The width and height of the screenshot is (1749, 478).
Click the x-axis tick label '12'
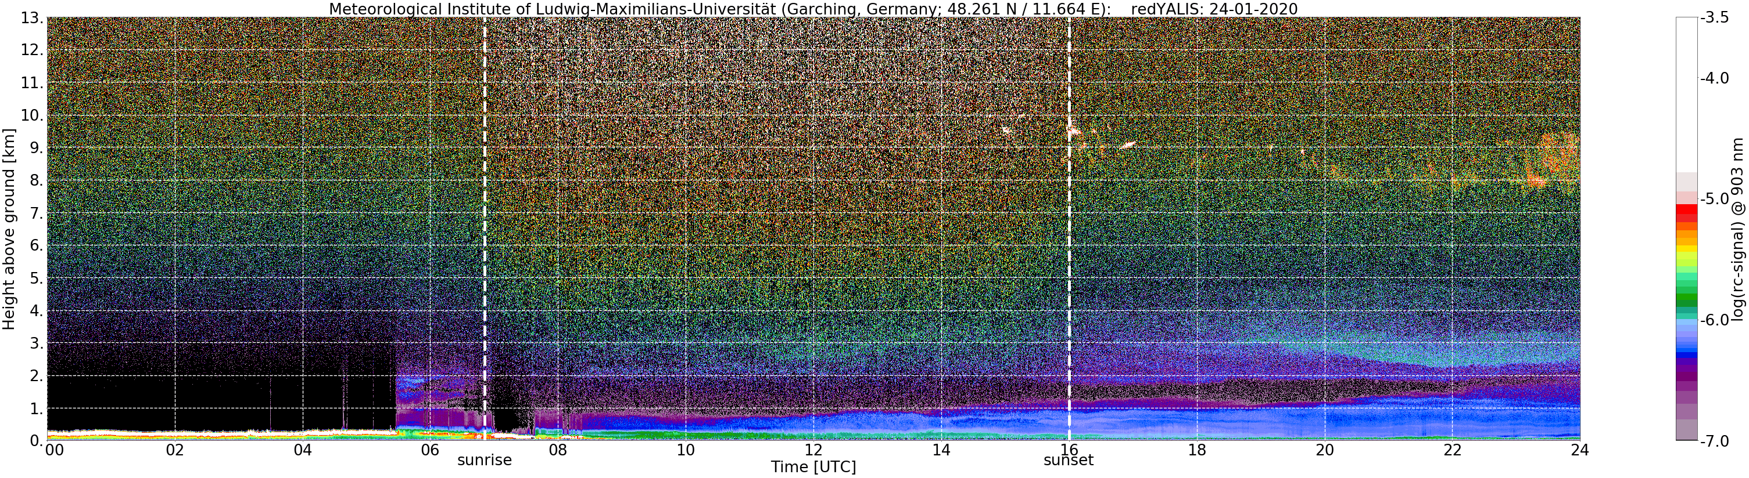pos(813,450)
